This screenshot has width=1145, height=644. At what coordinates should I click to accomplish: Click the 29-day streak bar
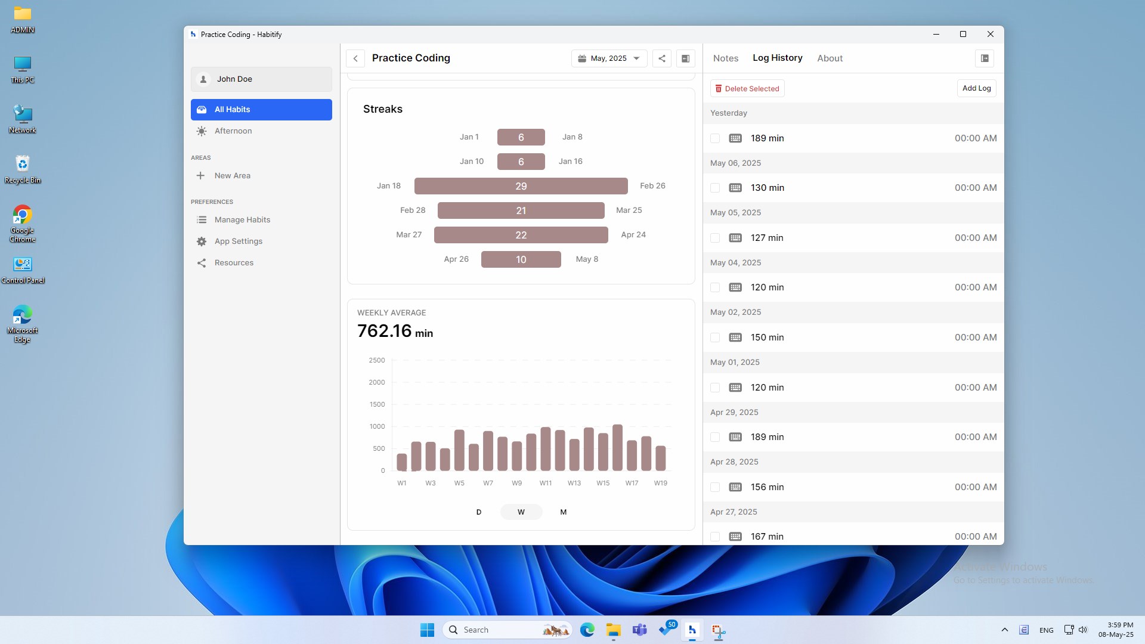pyautogui.click(x=521, y=186)
